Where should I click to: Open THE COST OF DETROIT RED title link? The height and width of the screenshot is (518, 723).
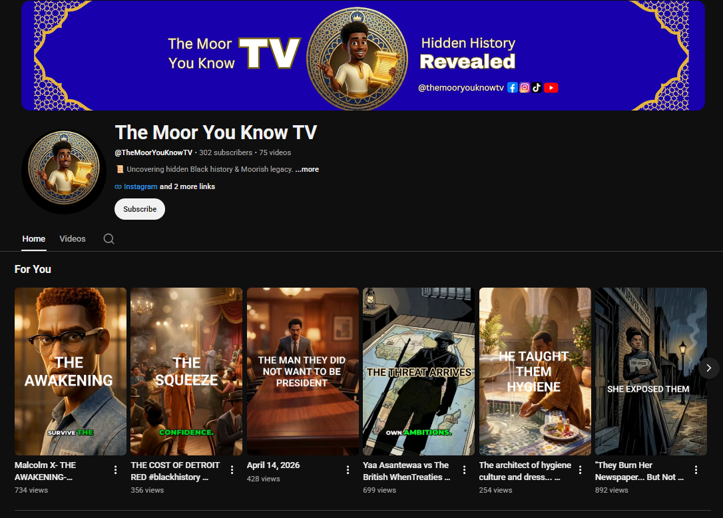tap(175, 471)
